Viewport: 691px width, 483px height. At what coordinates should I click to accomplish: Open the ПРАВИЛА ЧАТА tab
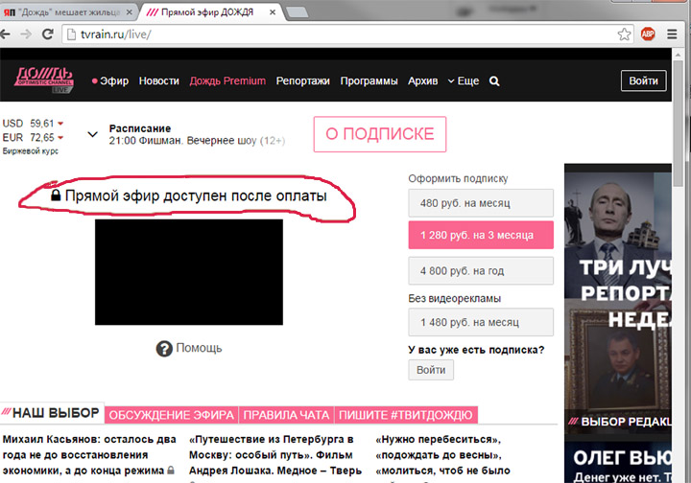[286, 415]
